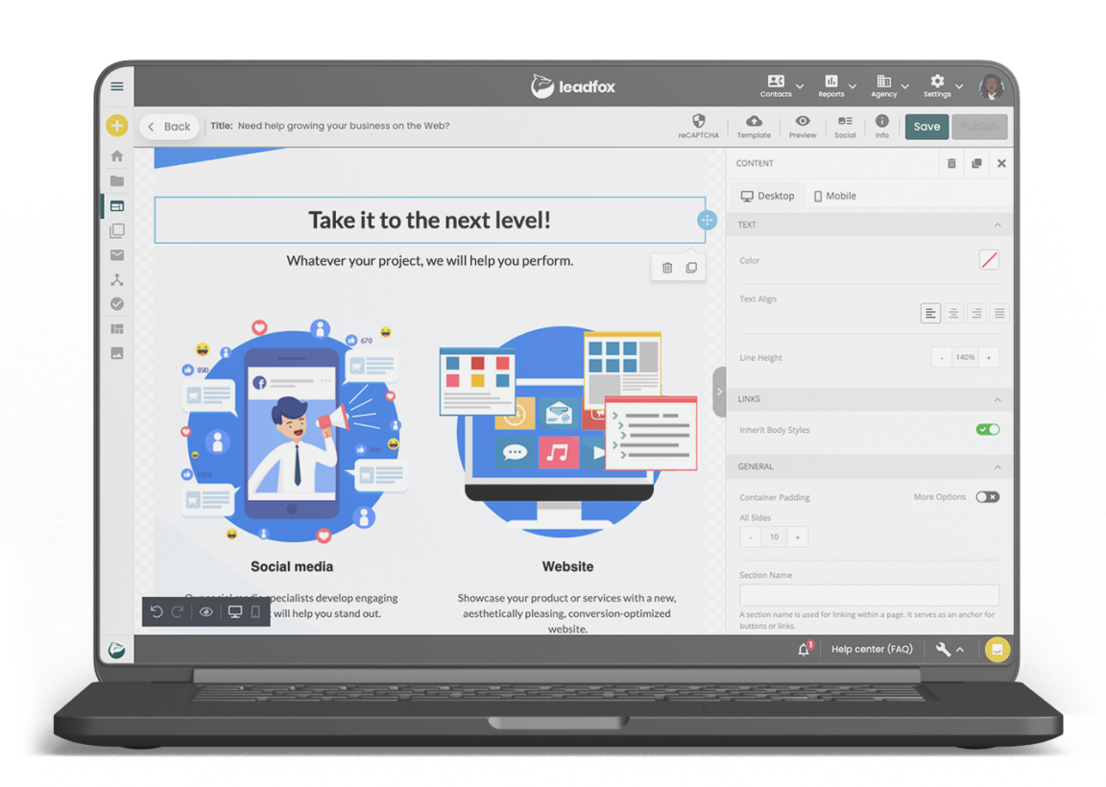Viewport: 1106px width, 787px height.
Task: Open the wrench tools icon
Action: (943, 649)
